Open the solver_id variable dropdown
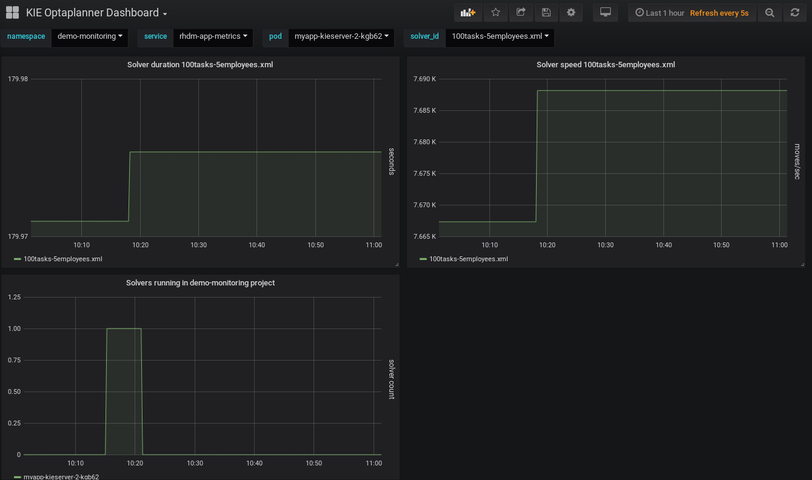The image size is (812, 480). click(x=500, y=36)
